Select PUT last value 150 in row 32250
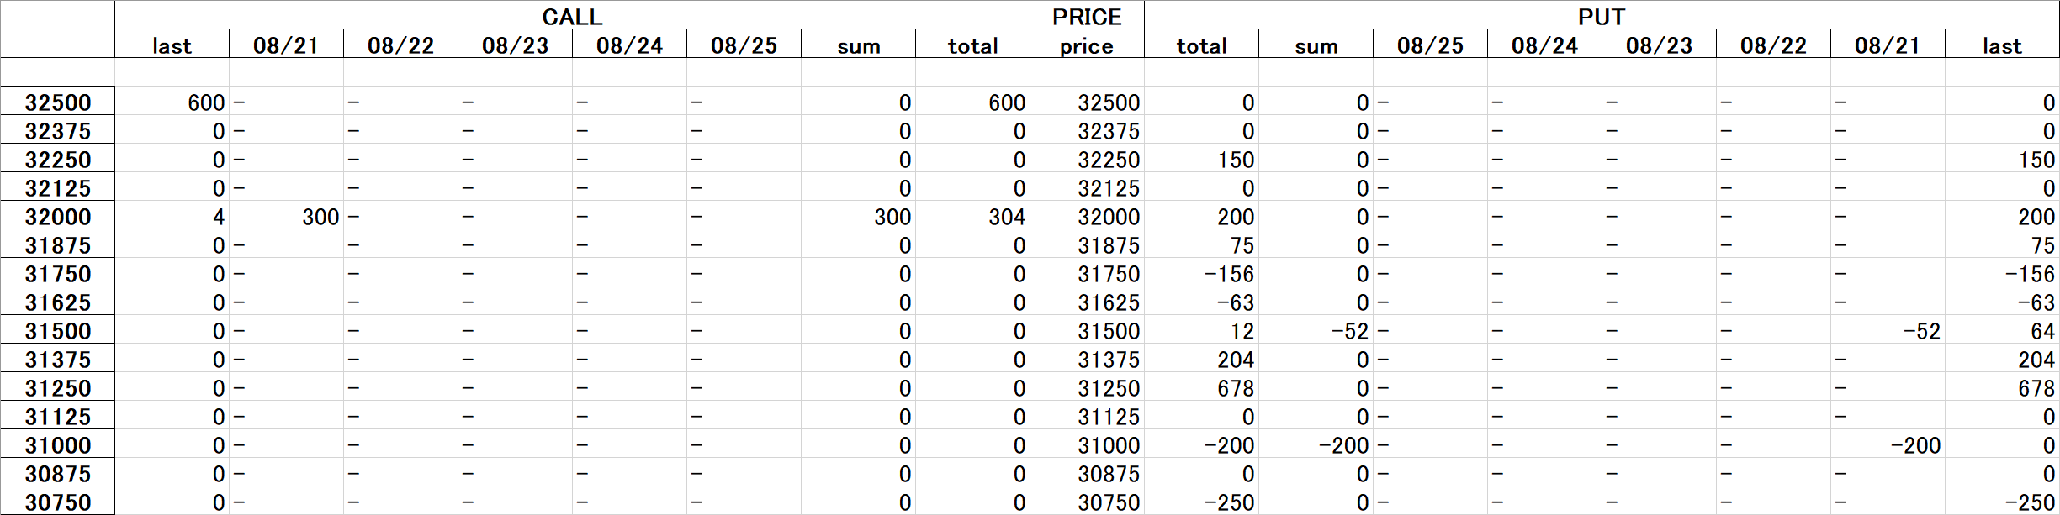2060x515 pixels. (x=2002, y=159)
